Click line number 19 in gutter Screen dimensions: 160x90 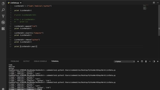point(10,46)
